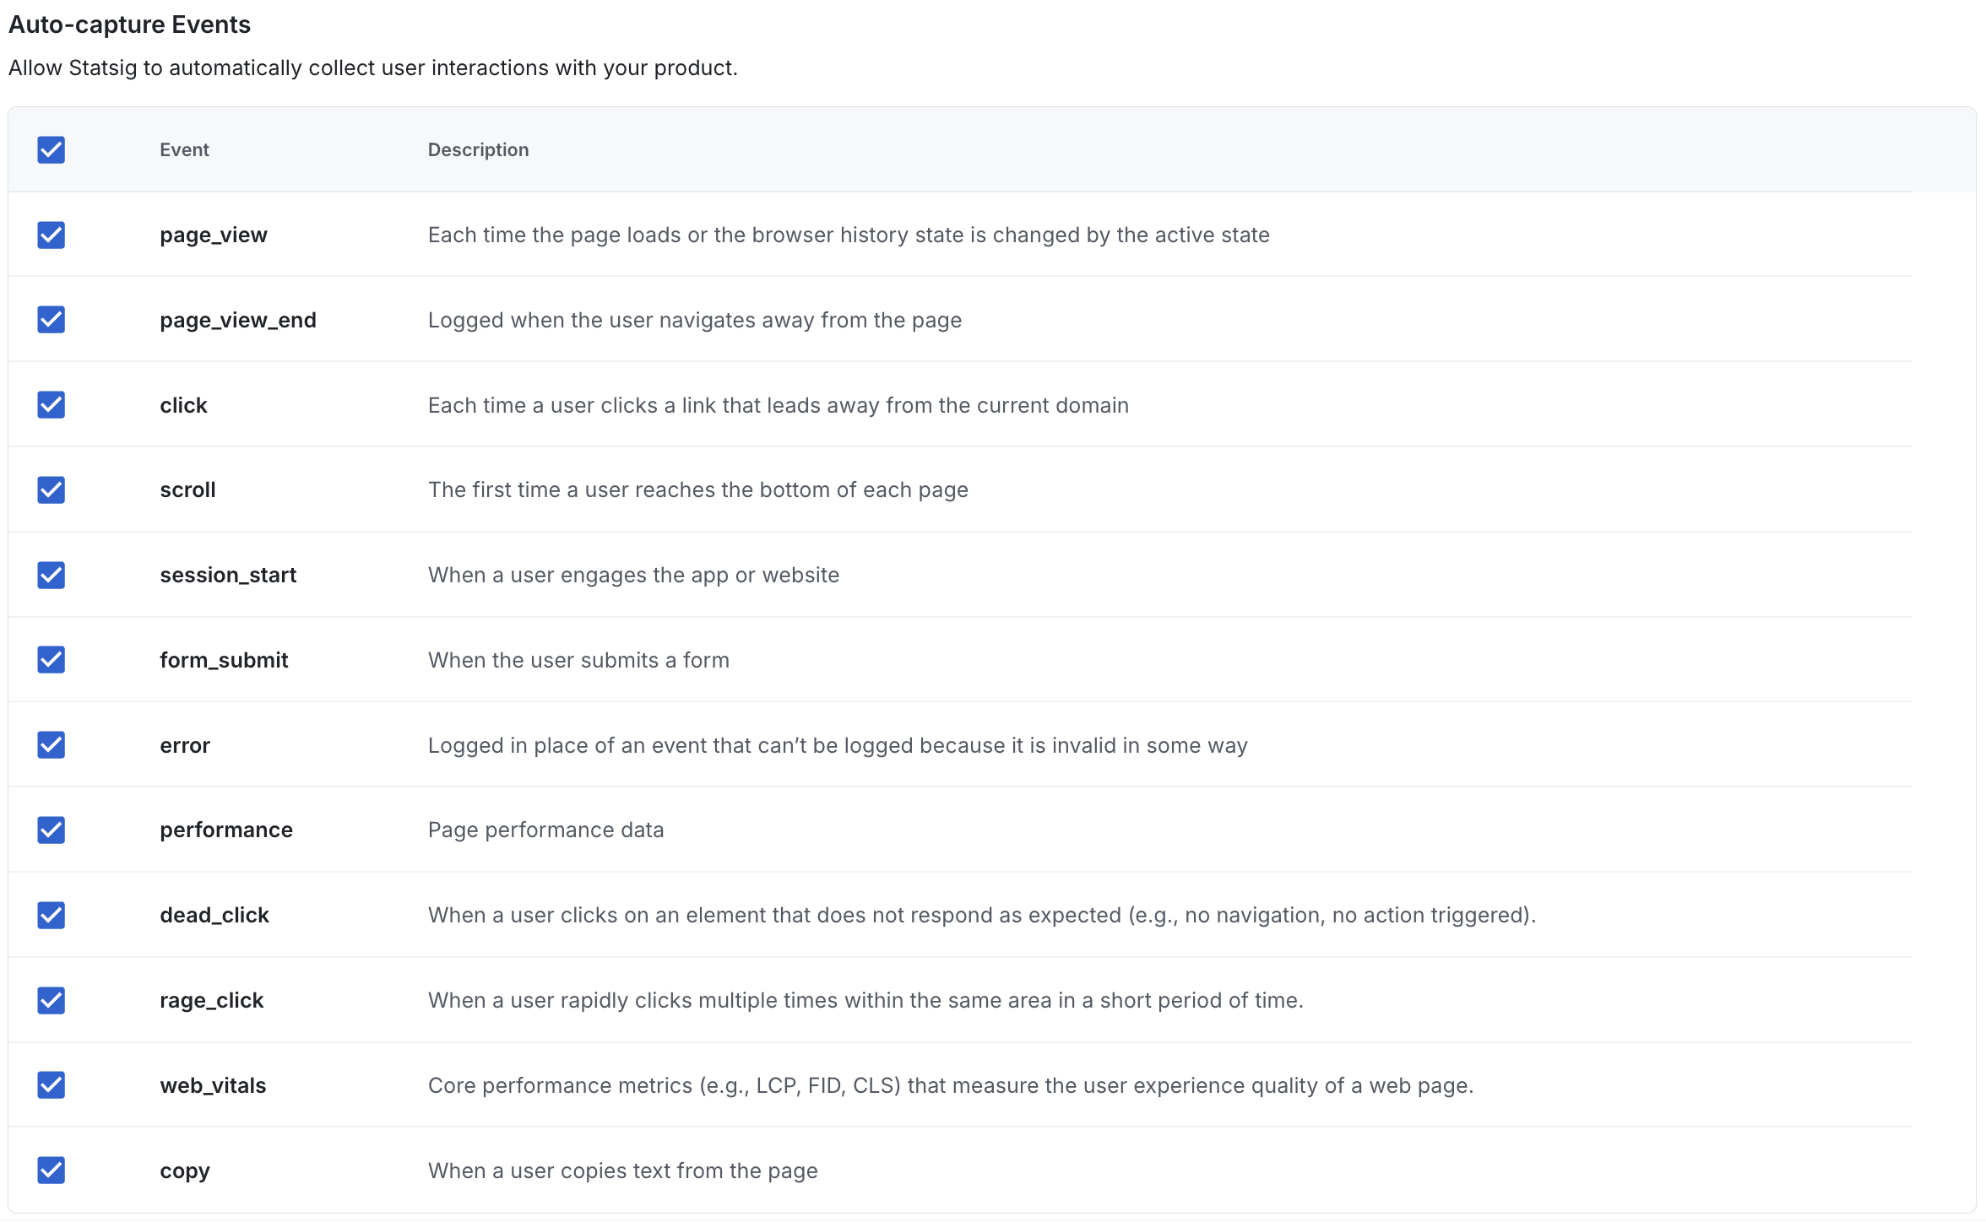This screenshot has height=1222, width=1986.
Task: Disable the performance event
Action: [x=51, y=830]
